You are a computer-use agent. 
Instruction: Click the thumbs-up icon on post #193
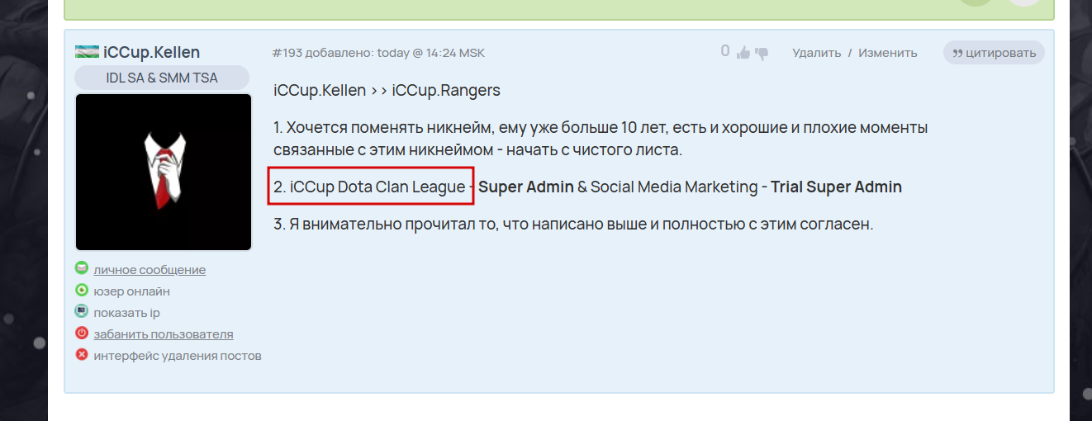(x=743, y=53)
